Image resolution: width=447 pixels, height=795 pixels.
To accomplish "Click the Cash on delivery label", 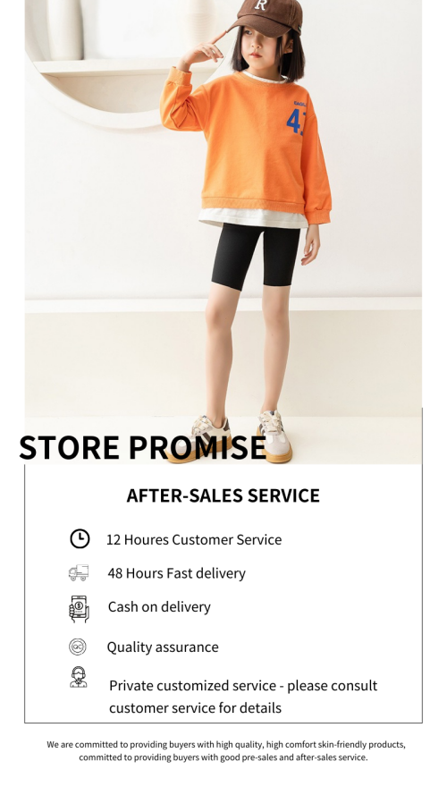I will point(159,607).
